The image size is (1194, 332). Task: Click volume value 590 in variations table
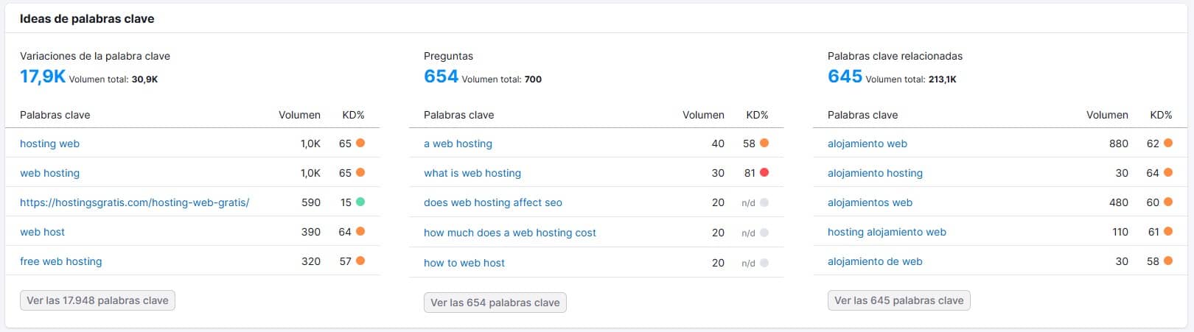(x=311, y=202)
